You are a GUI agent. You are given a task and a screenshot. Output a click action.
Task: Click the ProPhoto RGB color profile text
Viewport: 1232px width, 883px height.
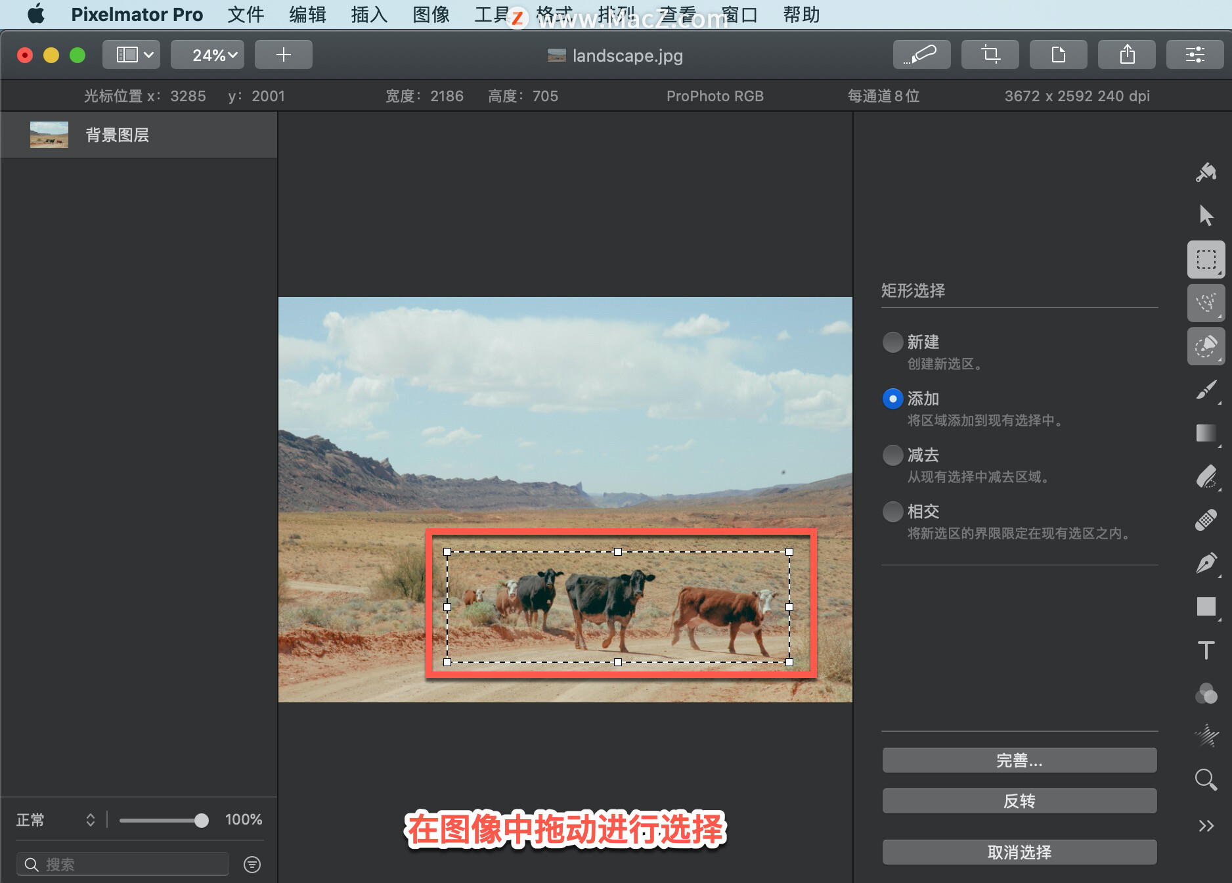tap(715, 96)
